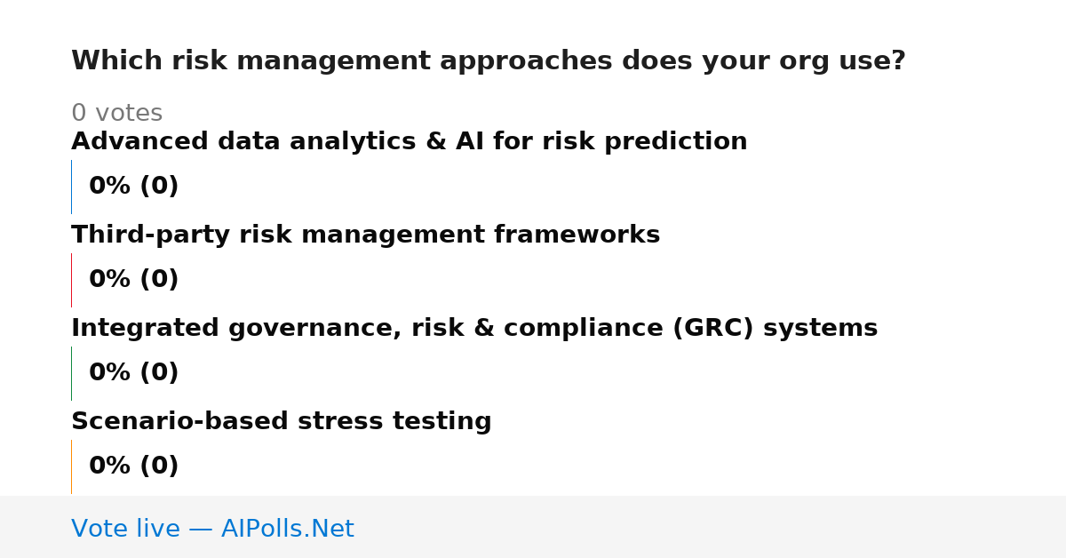The image size is (1066, 558).
Task: Click the '0 votes' count text
Action: click(116, 114)
